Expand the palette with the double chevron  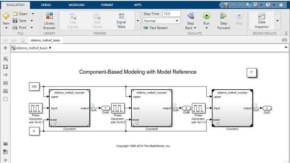(x=5, y=160)
